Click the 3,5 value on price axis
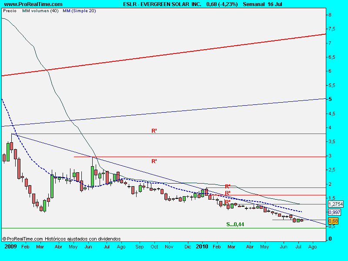The image size is (348, 261). click(x=332, y=142)
